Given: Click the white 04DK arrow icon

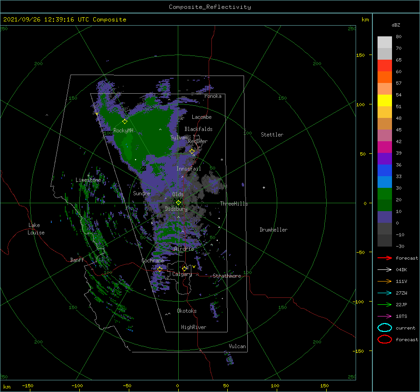Looking at the screenshot, I should [385, 270].
